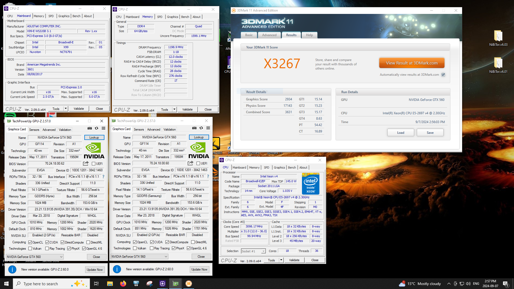Open the notification center icon
The width and height of the screenshot is (514, 289).
[505, 284]
